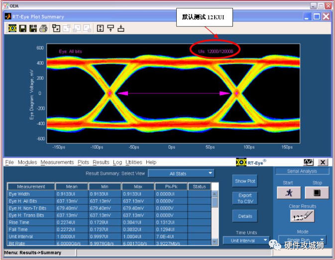The image size is (335, 260).
Task: Click the waveform icon beside RT-Eye logo
Action: pyautogui.click(x=309, y=163)
